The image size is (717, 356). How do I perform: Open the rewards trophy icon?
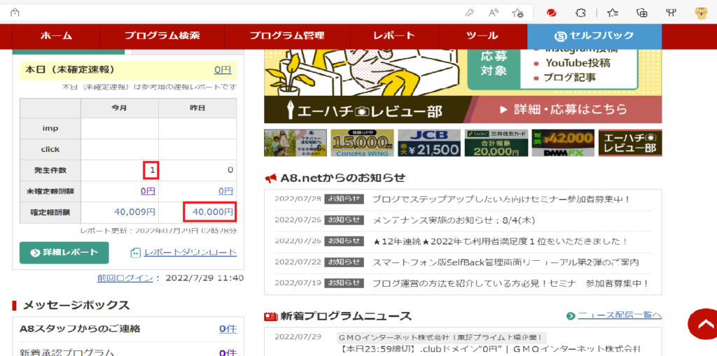671,13
